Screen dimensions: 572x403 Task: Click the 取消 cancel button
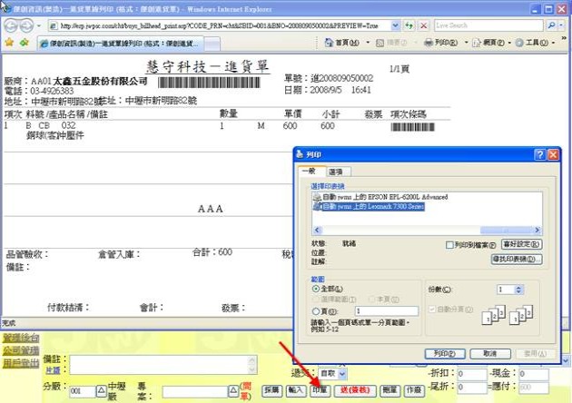tap(489, 353)
